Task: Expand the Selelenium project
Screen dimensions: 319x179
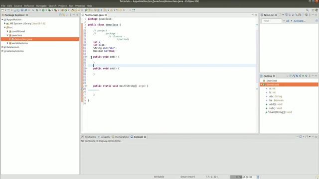Action: click(2, 47)
